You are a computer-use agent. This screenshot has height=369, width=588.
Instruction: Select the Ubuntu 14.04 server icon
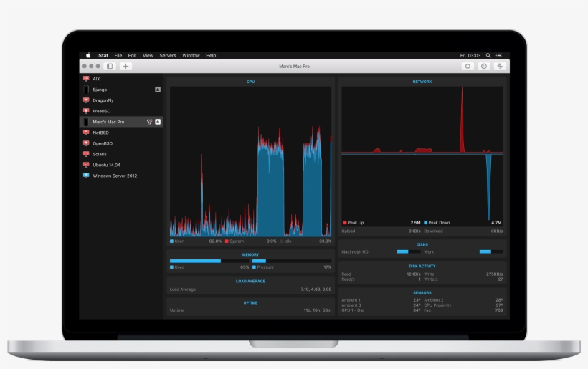[86, 165]
